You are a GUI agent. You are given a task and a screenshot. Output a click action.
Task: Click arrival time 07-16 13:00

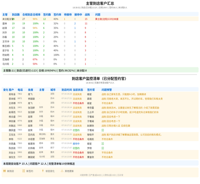pyautogui.click(x=67, y=157)
